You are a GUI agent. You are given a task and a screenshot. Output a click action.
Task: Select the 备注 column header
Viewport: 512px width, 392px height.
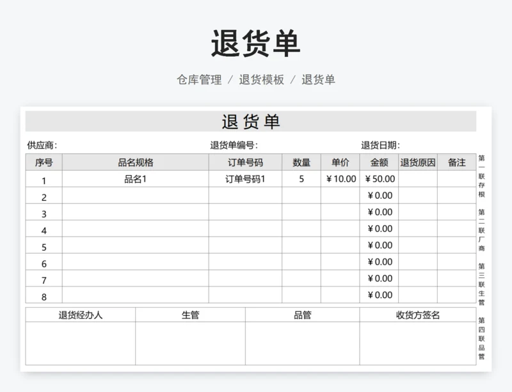coord(457,162)
